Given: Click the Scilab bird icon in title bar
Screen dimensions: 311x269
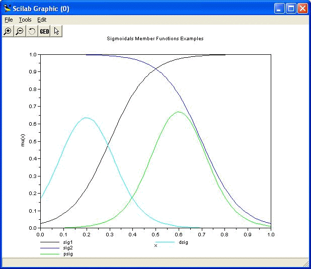Looking at the screenshot, I should [x=7, y=9].
